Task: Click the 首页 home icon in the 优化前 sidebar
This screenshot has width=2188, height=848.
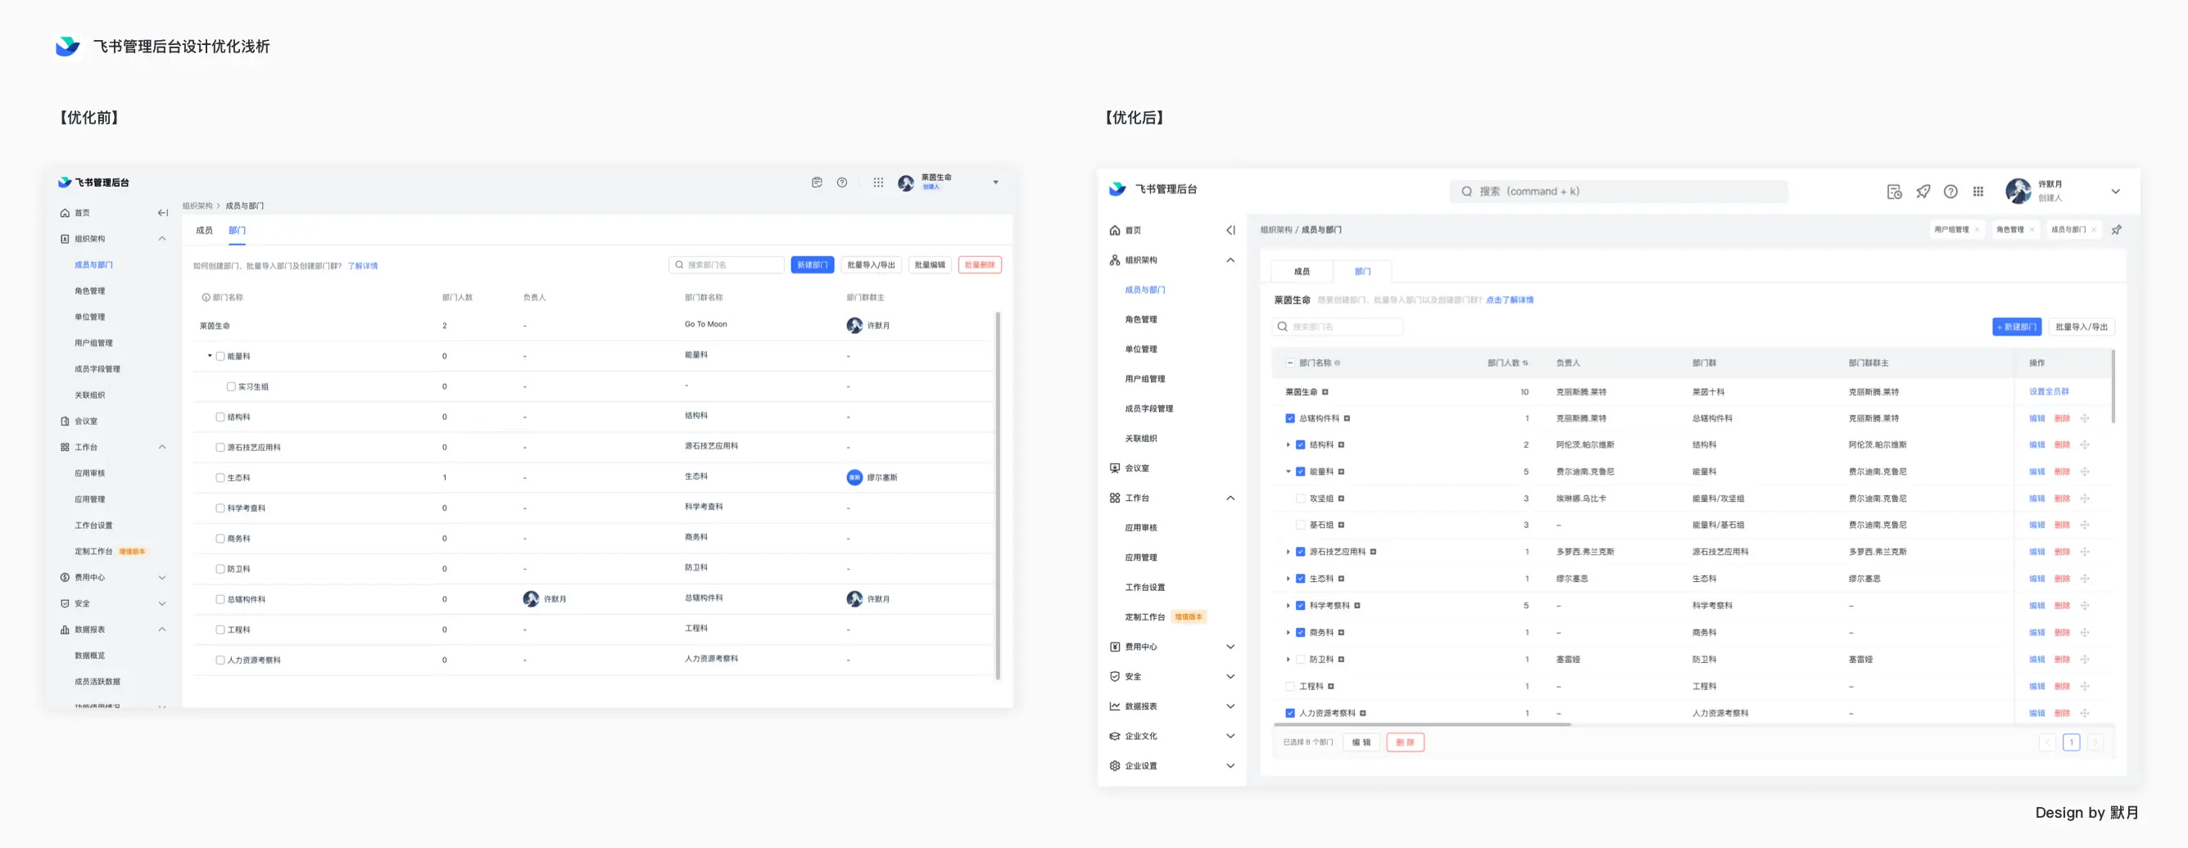Action: click(x=65, y=212)
